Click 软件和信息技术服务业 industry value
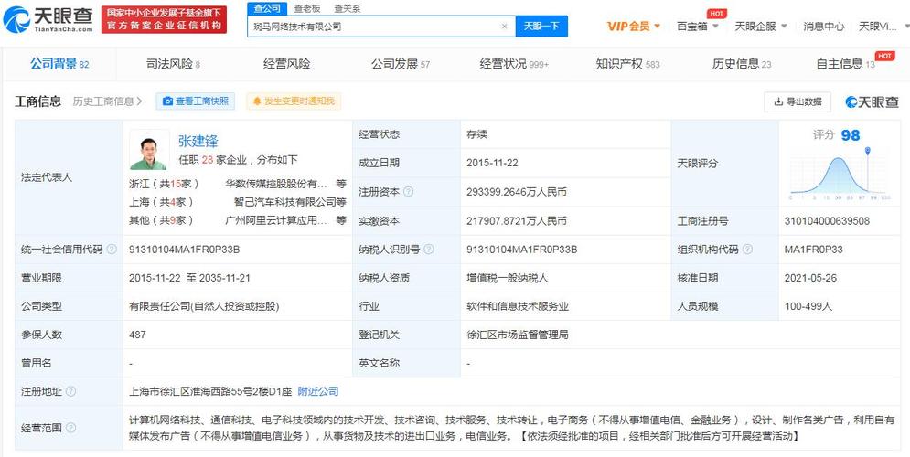This screenshot has height=457, width=910. tap(517, 306)
